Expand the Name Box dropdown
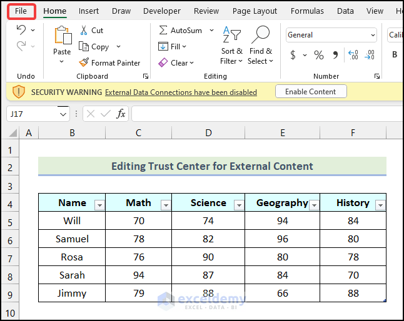 63,114
